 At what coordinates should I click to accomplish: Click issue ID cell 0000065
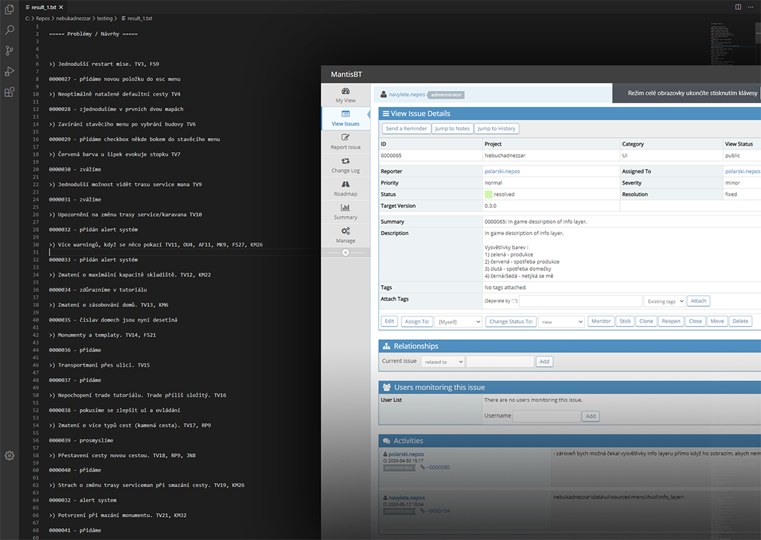click(390, 156)
